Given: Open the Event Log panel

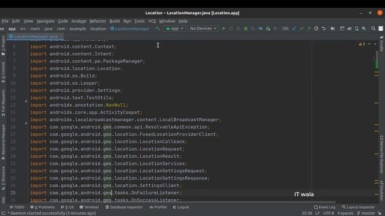Looking at the screenshot, I should pyautogui.click(x=324, y=207).
